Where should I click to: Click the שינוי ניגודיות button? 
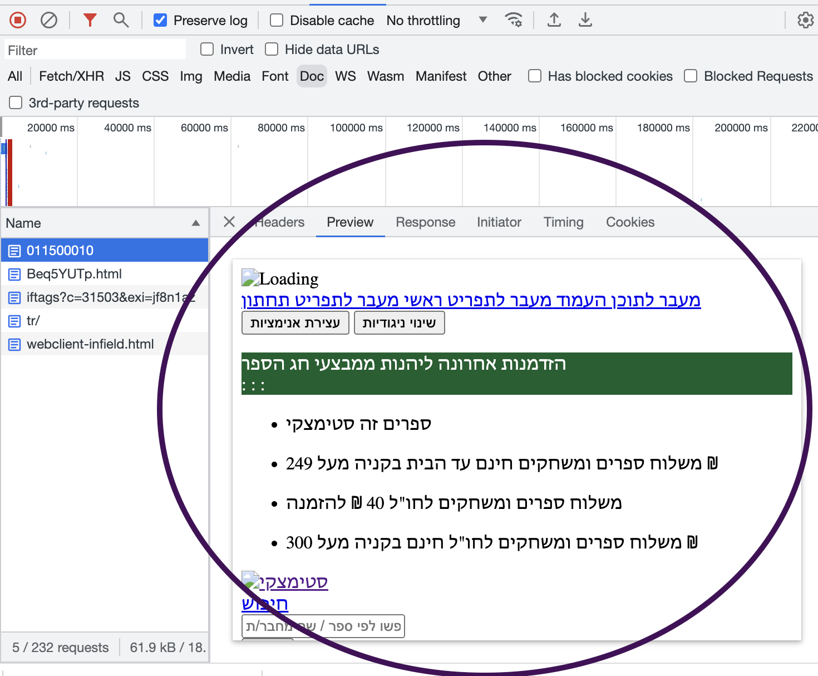[400, 323]
